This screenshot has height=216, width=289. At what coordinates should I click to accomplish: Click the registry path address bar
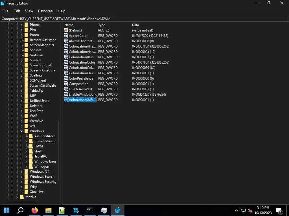click(x=144, y=19)
